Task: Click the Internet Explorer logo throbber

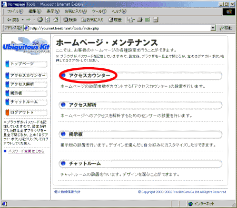Action: (229, 12)
